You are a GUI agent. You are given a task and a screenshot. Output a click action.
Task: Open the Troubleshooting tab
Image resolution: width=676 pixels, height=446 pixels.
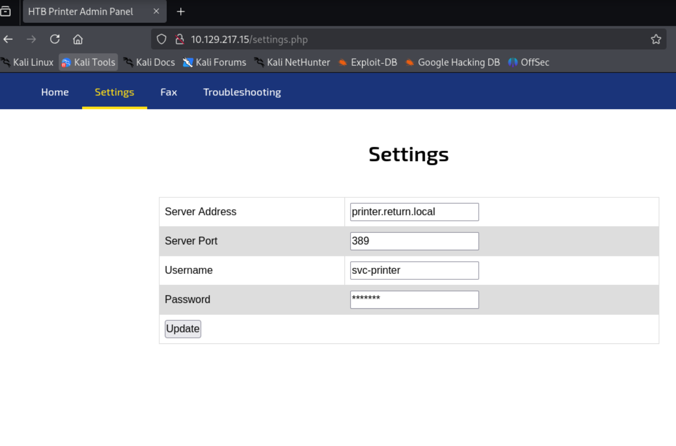coord(242,92)
